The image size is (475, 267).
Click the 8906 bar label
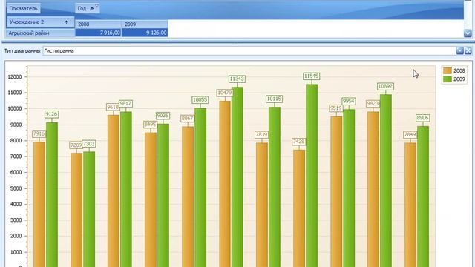click(x=422, y=118)
